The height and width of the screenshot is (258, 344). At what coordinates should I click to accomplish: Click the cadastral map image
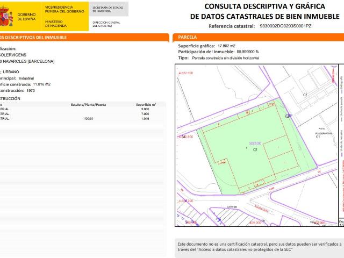point(257,145)
